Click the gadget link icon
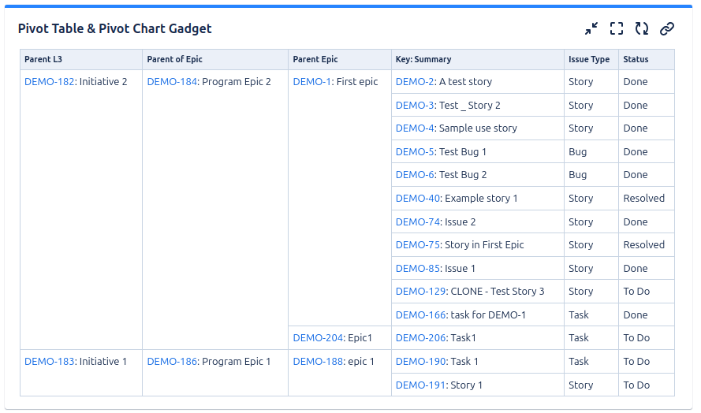The image size is (701, 413). click(667, 29)
